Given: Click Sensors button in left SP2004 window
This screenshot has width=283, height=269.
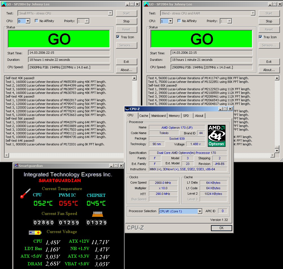Looking at the screenshot, I should pos(126,45).
